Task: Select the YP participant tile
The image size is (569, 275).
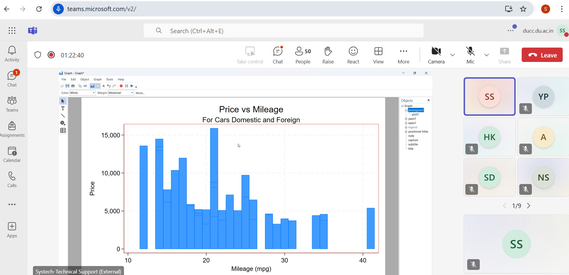Action: (x=543, y=97)
